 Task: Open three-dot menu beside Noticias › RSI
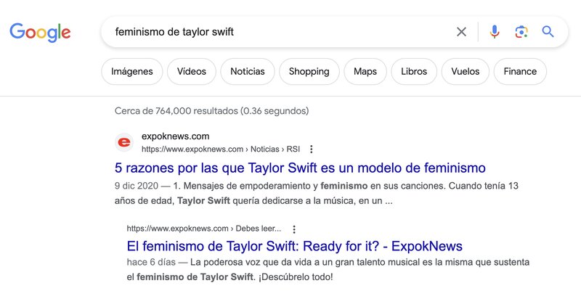pyautogui.click(x=311, y=149)
